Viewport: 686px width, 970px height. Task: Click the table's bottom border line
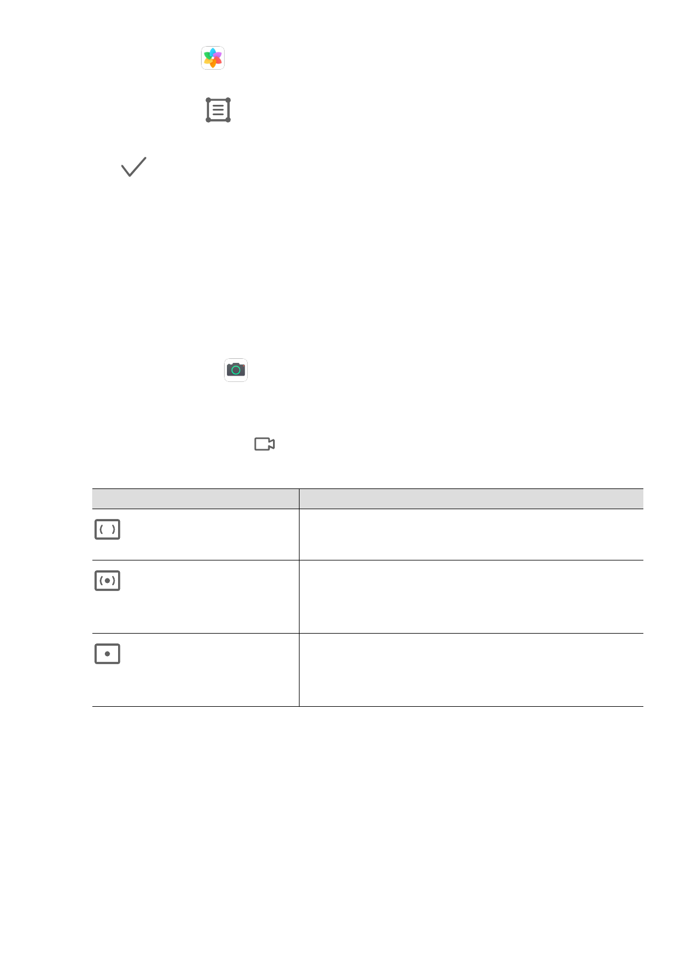coord(367,706)
